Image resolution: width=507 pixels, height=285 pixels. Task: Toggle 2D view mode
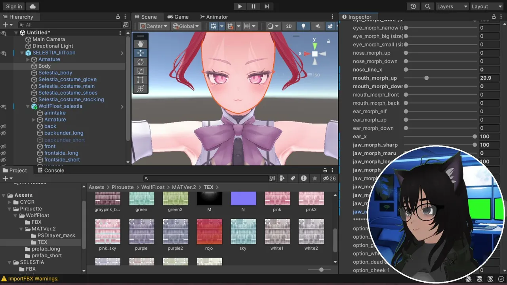pyautogui.click(x=289, y=26)
